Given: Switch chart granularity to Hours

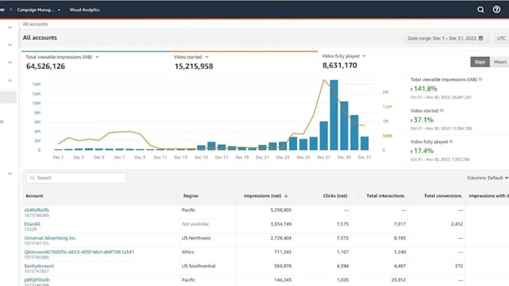Looking at the screenshot, I should (x=500, y=62).
